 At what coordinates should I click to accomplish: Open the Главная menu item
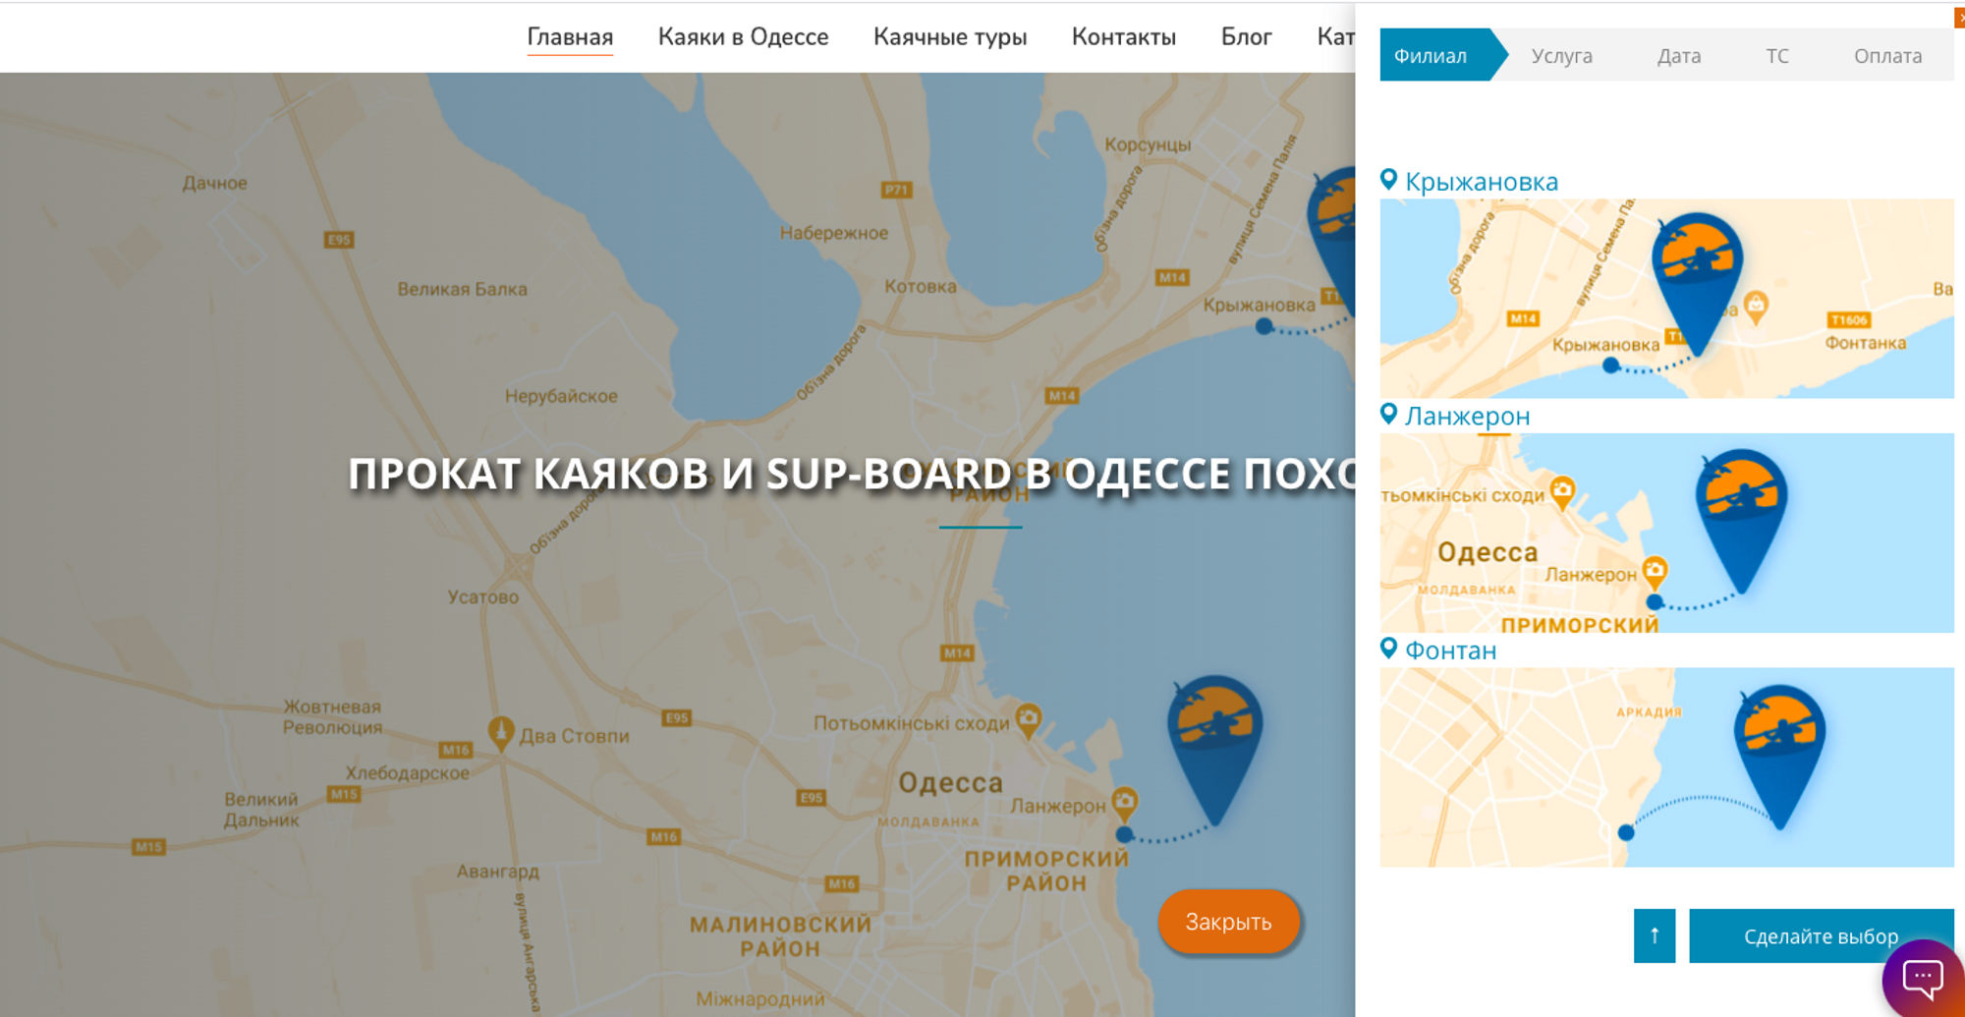point(570,37)
